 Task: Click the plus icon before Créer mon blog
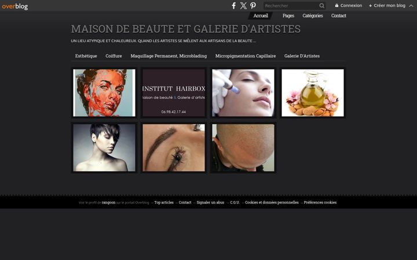point(370,6)
